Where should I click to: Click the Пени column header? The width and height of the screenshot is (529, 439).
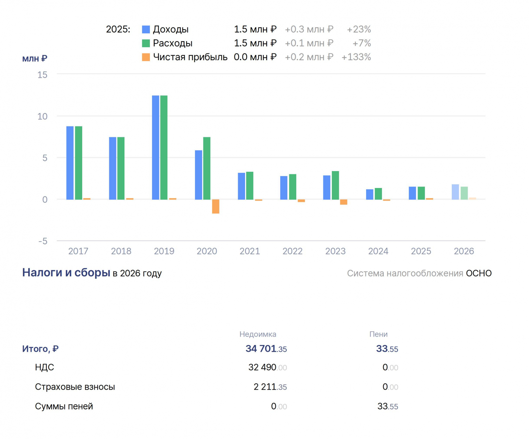[378, 334]
